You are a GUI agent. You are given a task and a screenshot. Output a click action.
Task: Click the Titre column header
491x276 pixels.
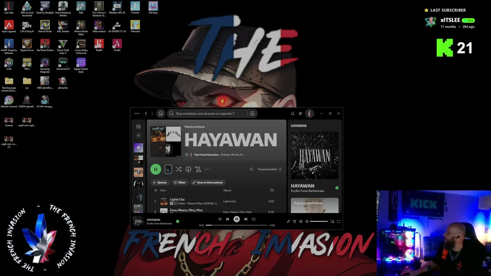click(163, 190)
